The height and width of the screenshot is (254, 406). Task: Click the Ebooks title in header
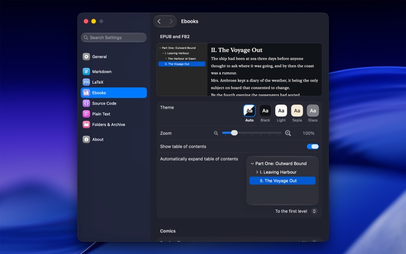pos(189,21)
